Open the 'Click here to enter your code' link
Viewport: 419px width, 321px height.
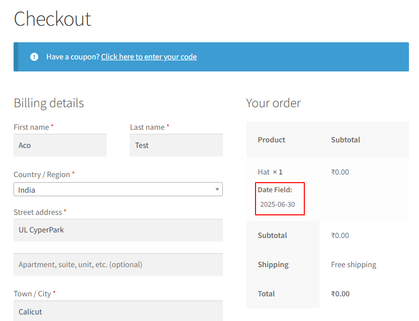149,57
